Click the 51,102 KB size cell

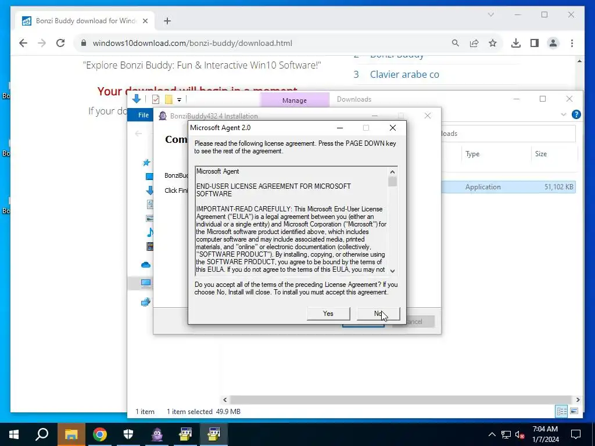[x=558, y=186]
